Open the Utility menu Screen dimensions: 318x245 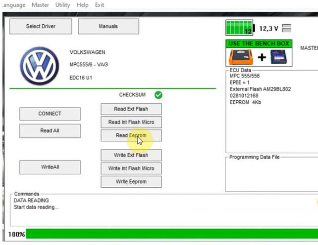[x=63, y=5]
